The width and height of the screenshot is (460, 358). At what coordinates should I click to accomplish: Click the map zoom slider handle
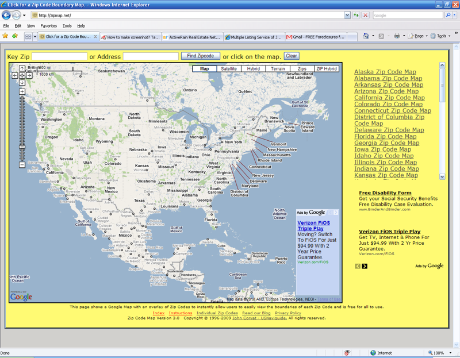22,147
